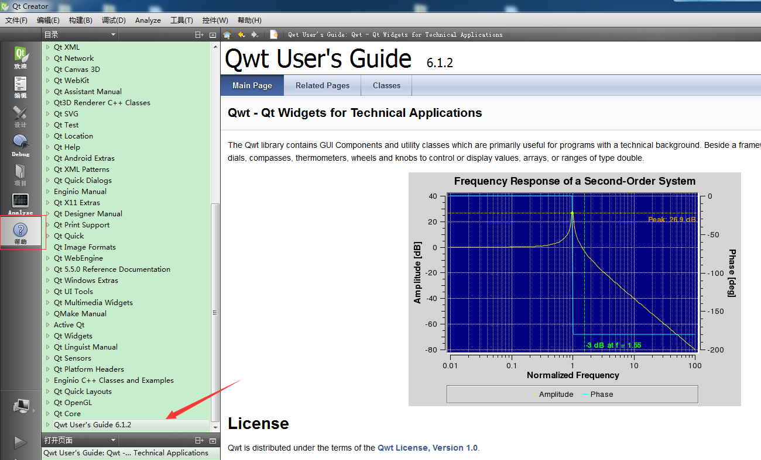Open the Help (帮助) mode

(20, 233)
